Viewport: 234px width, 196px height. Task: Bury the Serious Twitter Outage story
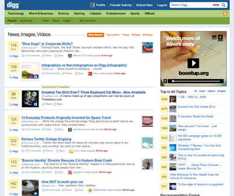60,151
